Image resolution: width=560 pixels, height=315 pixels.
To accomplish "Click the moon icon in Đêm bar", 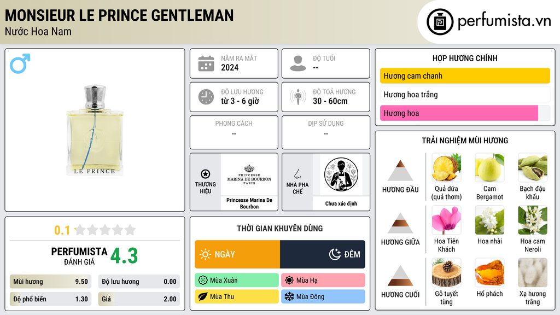I will click(335, 254).
